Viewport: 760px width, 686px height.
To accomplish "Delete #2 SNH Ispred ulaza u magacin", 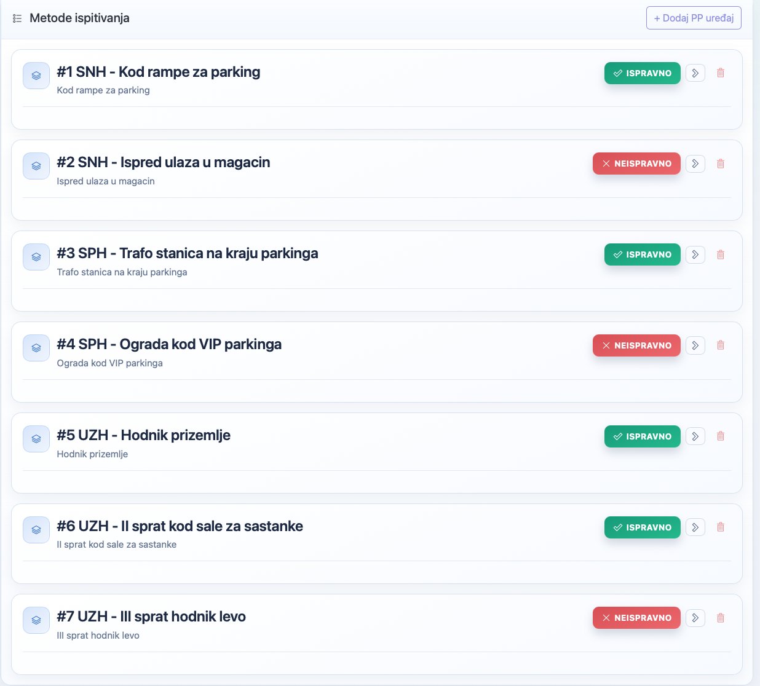I will [721, 164].
